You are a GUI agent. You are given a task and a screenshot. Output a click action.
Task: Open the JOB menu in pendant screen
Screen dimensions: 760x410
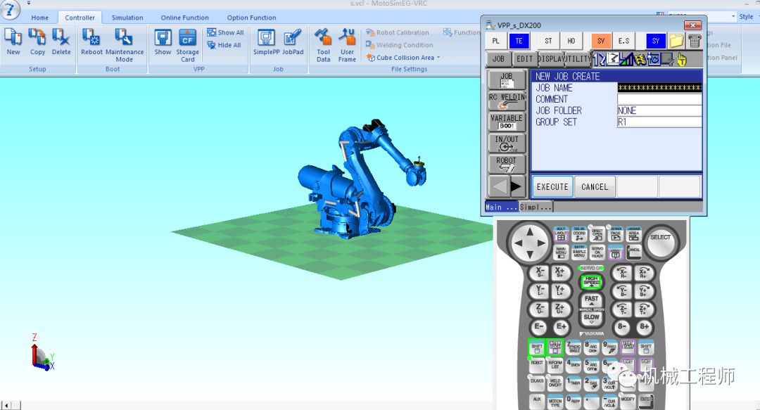point(499,59)
